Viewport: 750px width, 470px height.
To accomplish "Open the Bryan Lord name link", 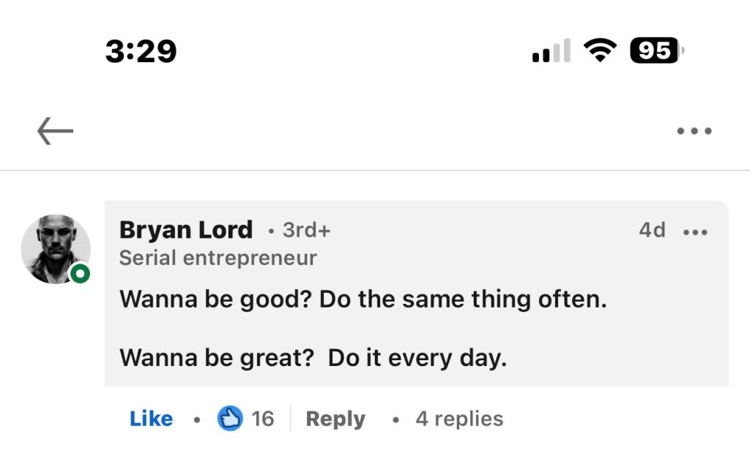I will (185, 230).
